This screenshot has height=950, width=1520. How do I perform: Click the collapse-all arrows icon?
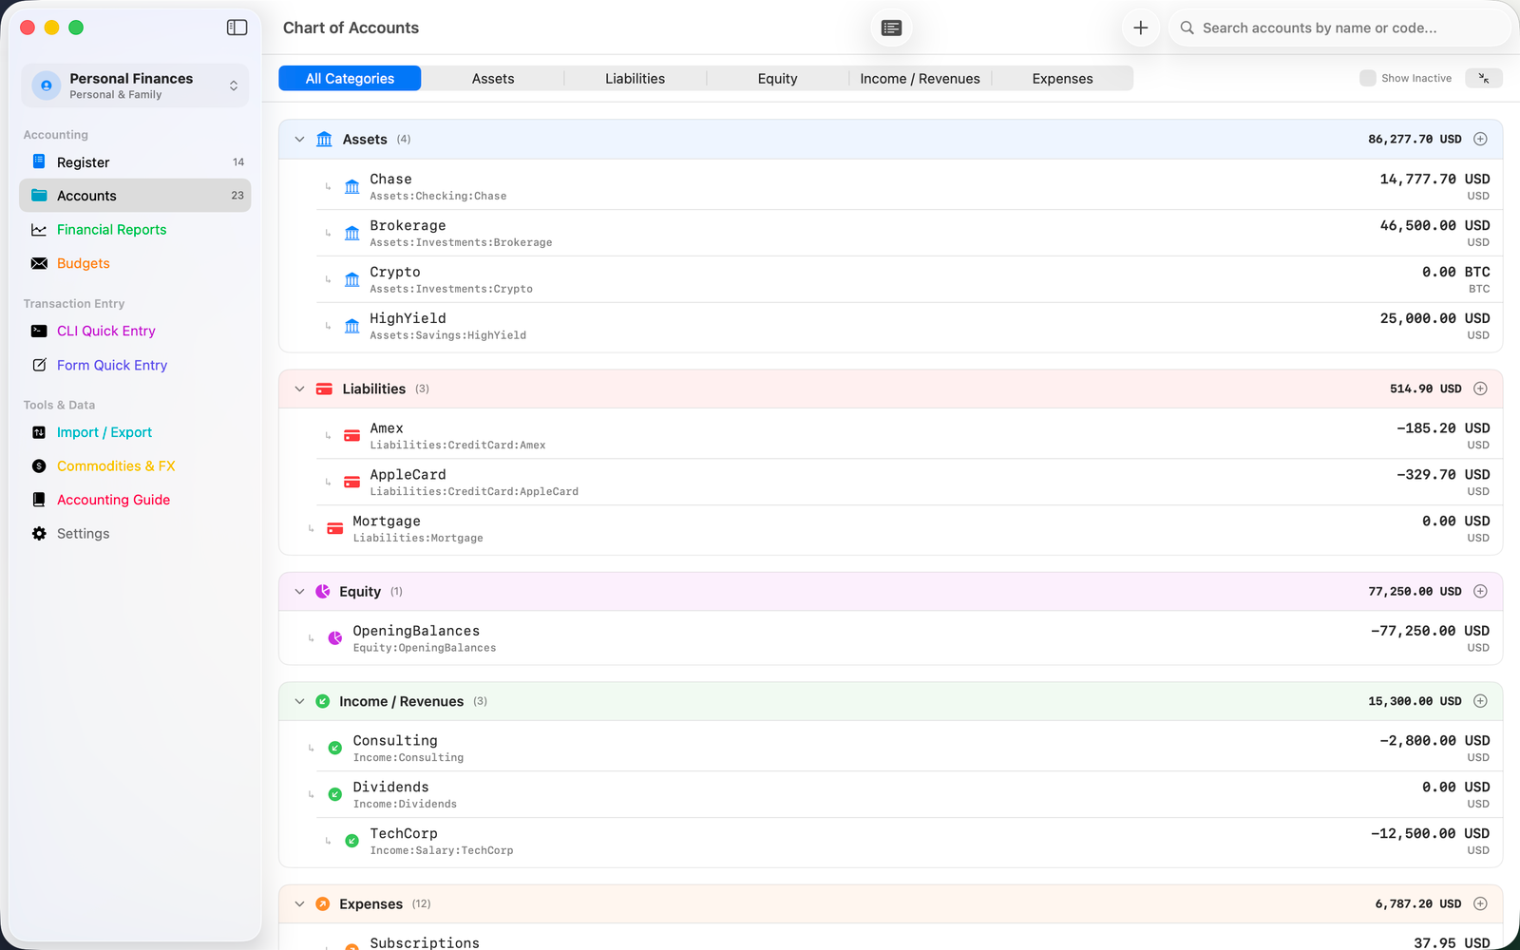point(1483,78)
